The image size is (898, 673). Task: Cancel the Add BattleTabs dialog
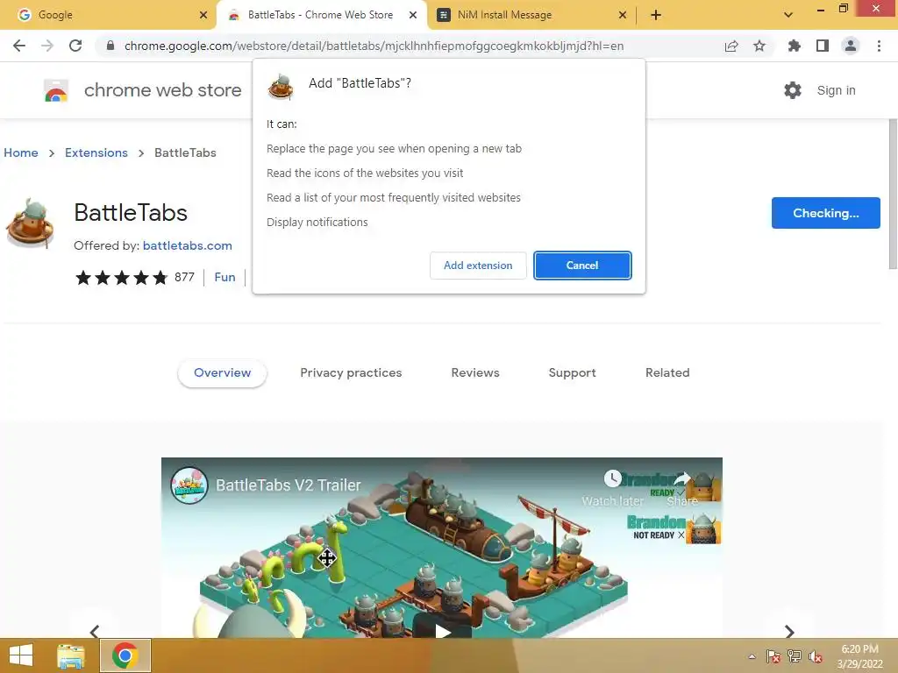click(x=582, y=266)
